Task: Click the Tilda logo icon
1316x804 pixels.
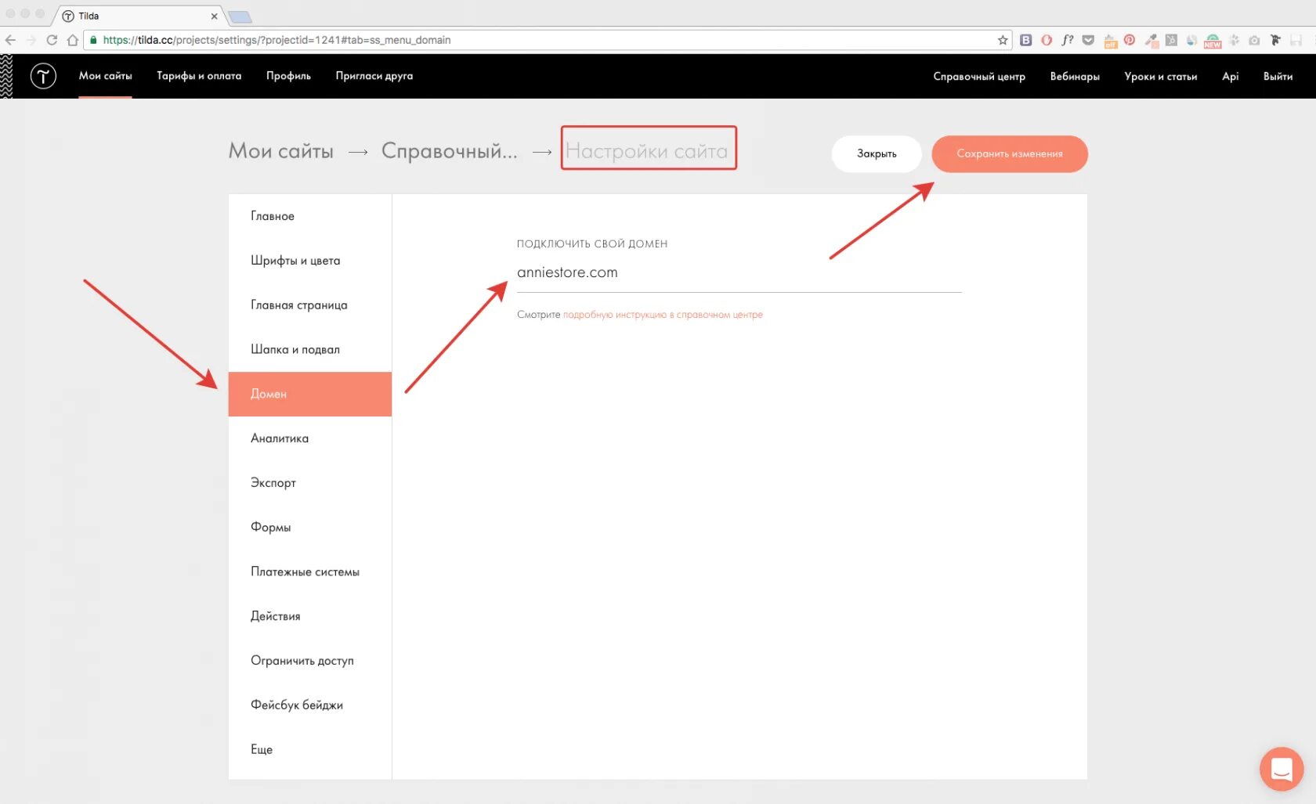Action: click(43, 76)
